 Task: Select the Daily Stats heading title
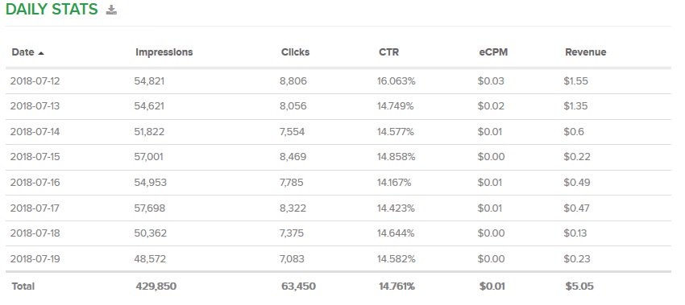pos(52,9)
